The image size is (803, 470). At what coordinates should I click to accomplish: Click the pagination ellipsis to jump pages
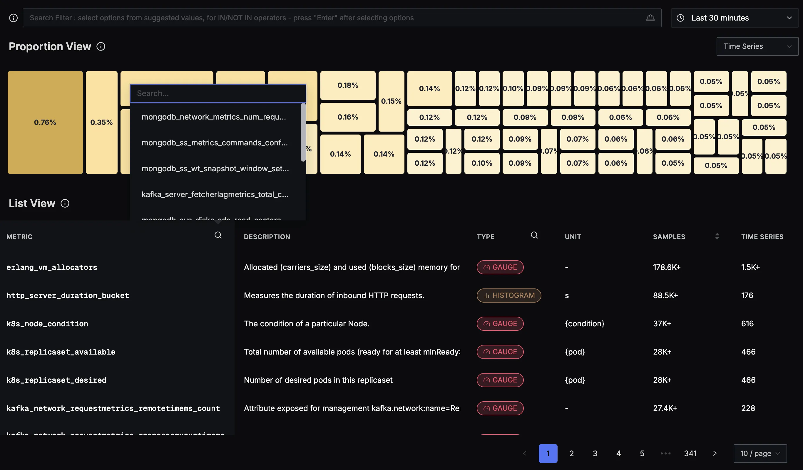(665, 453)
